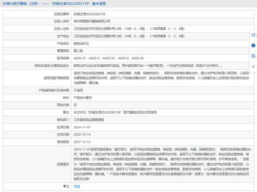This screenshot has width=257, height=192.
Task: Open the help question mark icon
Action: [253, 45]
